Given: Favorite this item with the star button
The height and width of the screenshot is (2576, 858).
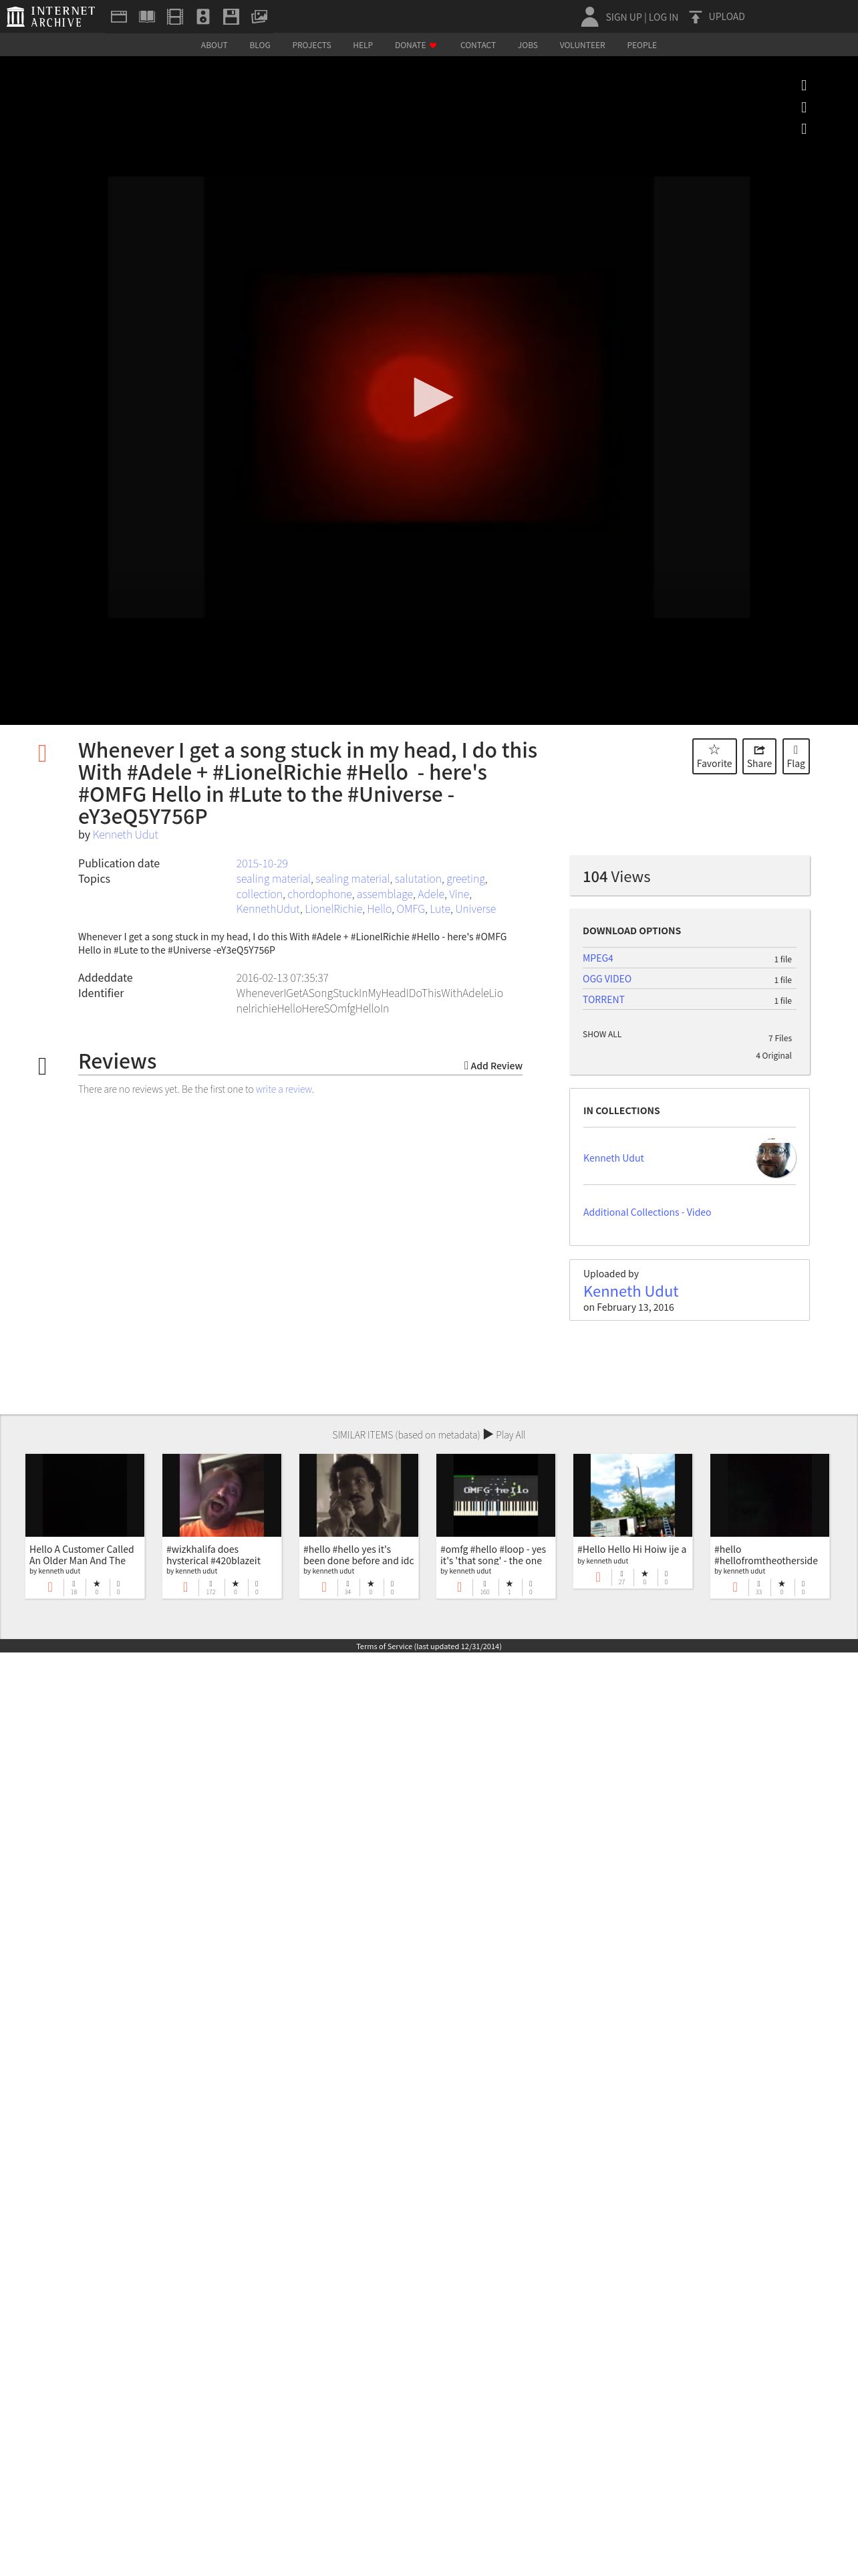Looking at the screenshot, I should pyautogui.click(x=714, y=756).
